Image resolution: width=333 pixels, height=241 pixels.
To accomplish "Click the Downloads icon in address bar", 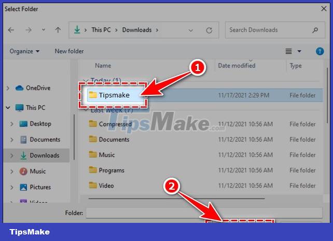I will pos(77,30).
